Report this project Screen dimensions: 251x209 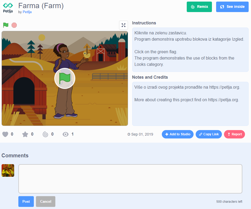pos(234,134)
